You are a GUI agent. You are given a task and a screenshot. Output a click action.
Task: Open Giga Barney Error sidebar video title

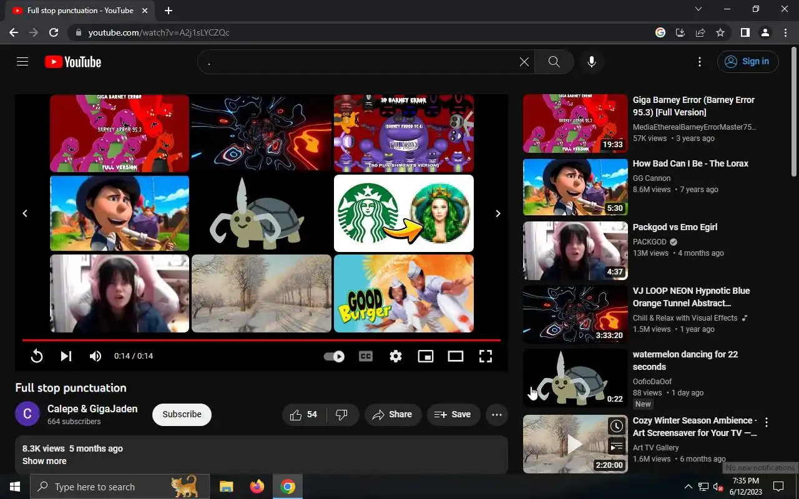(x=694, y=106)
